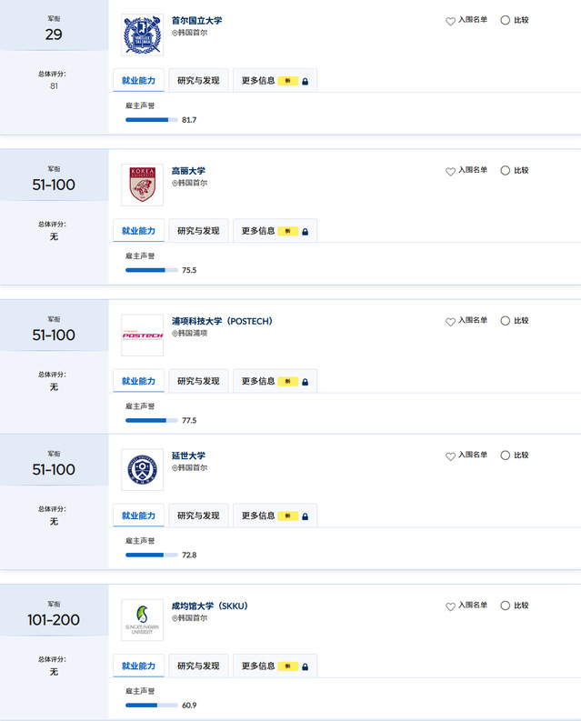Viewport: 581px width, 721px height.
Task: Click the heart icon for 延世大学
Action: coord(450,456)
